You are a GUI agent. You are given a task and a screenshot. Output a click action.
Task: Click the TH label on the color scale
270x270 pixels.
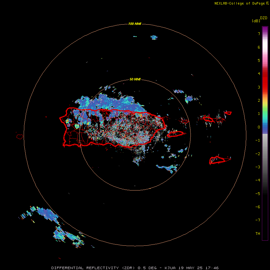pos(258,234)
